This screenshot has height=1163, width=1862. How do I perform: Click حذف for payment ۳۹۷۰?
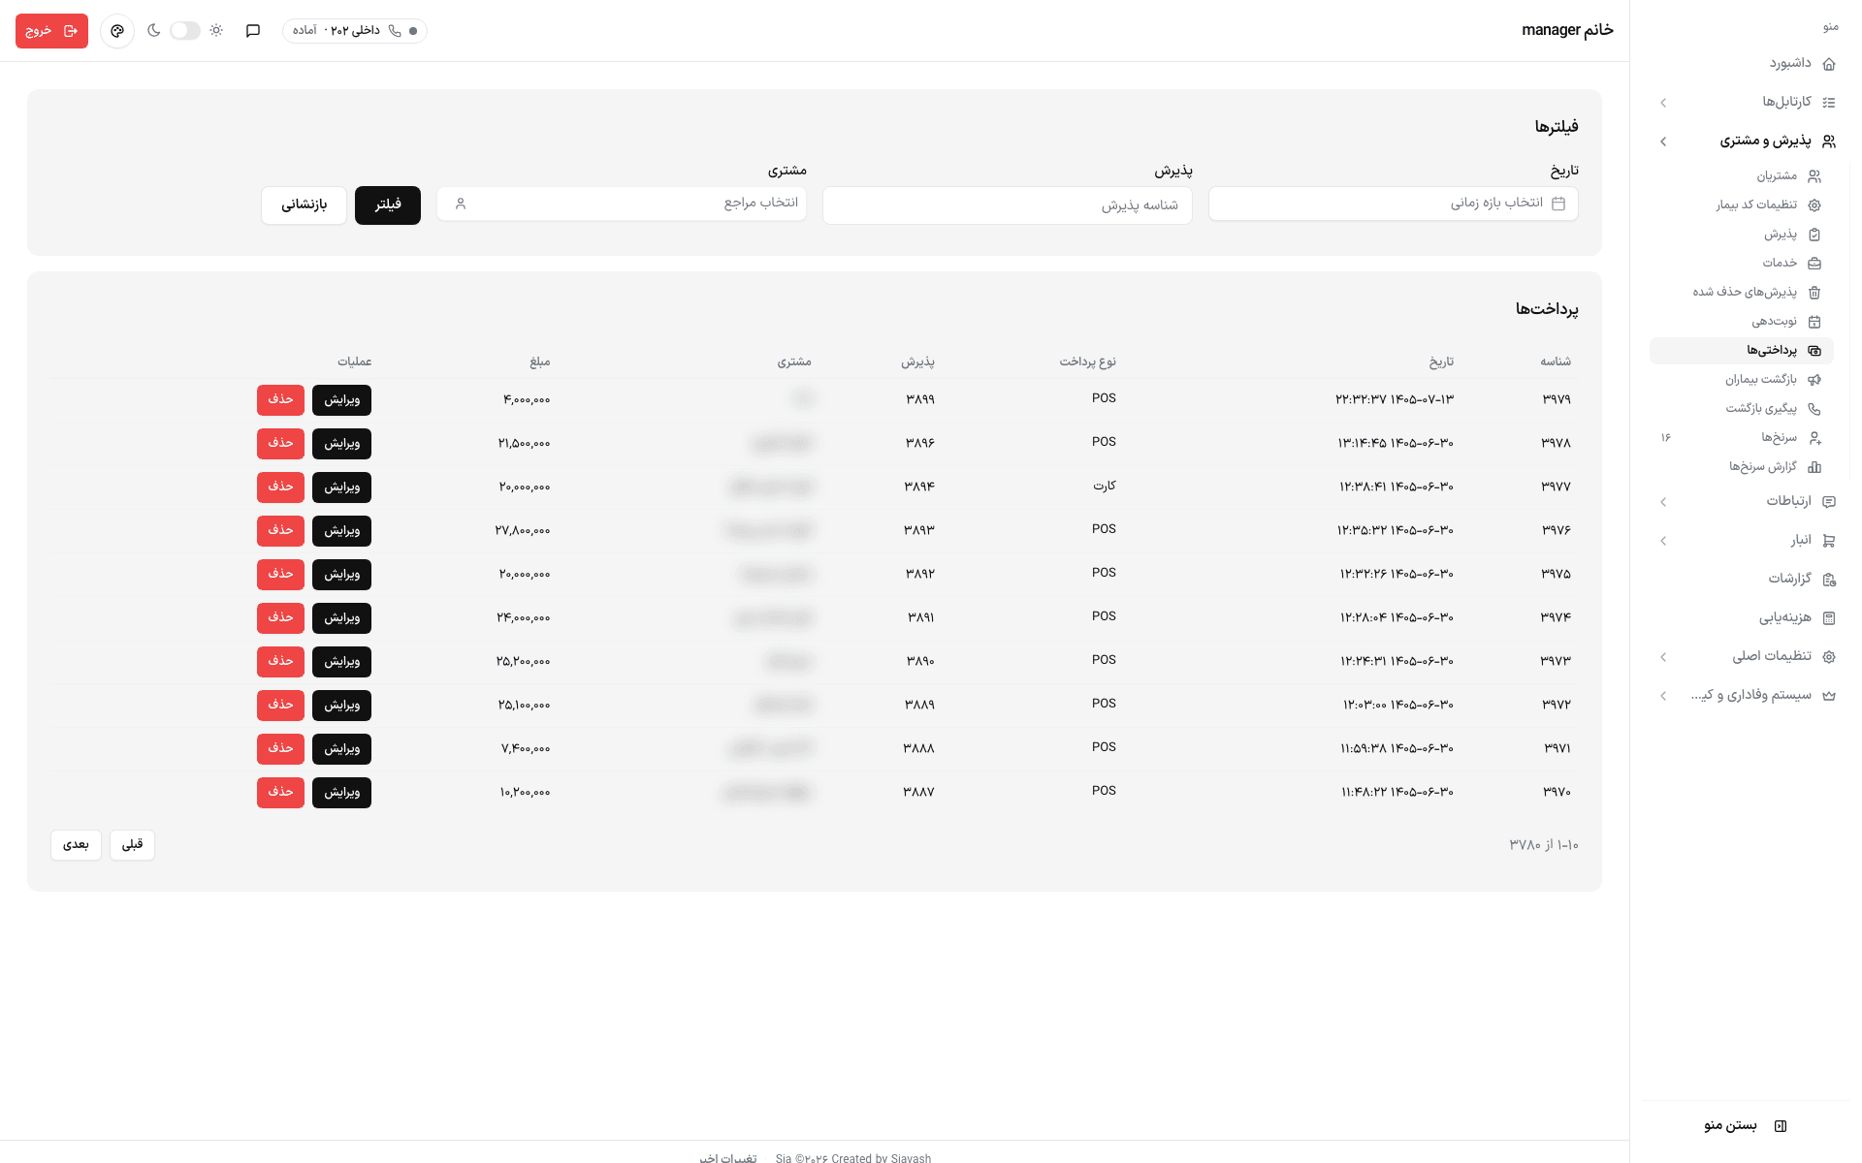(280, 793)
